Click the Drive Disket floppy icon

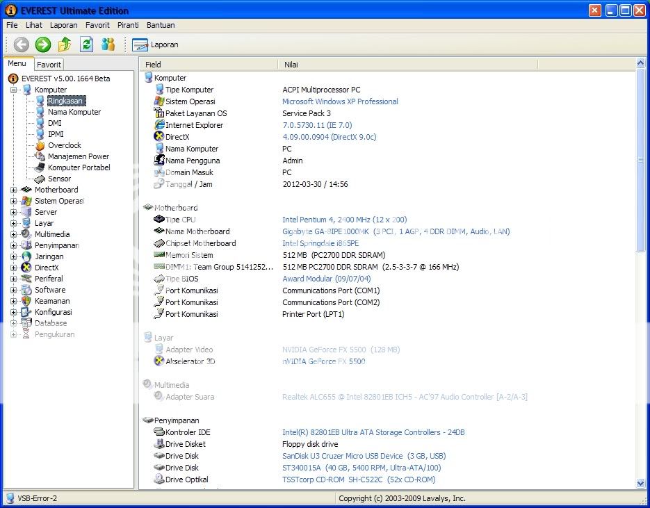point(159,444)
